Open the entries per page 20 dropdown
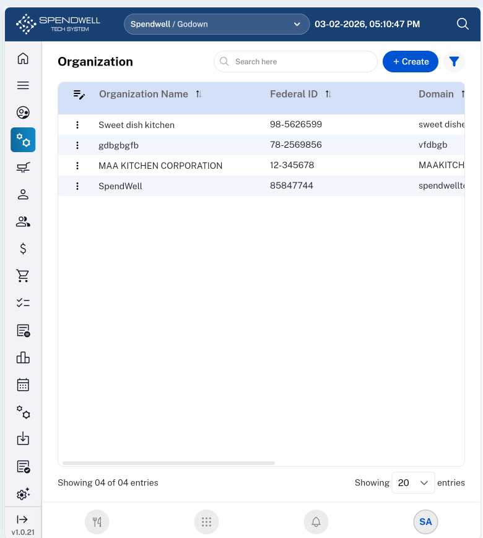Screen dimensions: 483x538 click(413, 483)
